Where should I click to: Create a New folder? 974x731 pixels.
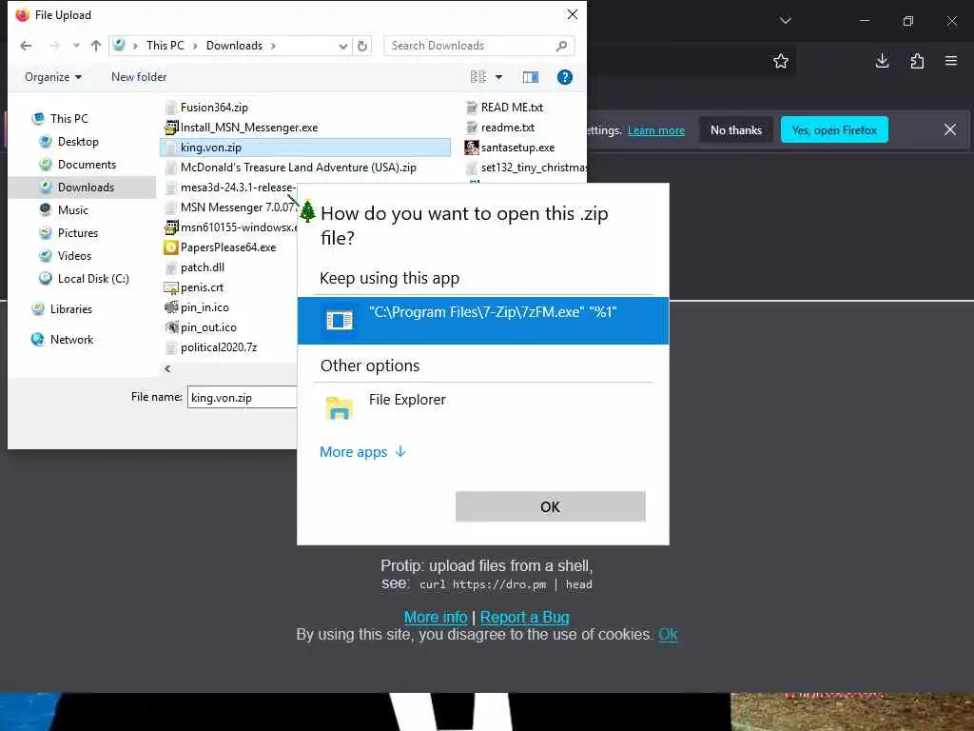(139, 77)
